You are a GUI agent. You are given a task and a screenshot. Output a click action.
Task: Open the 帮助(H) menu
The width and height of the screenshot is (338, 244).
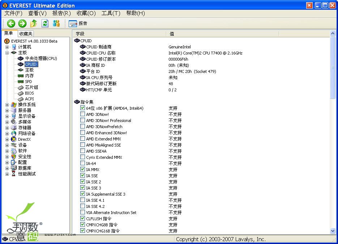pos(135,13)
